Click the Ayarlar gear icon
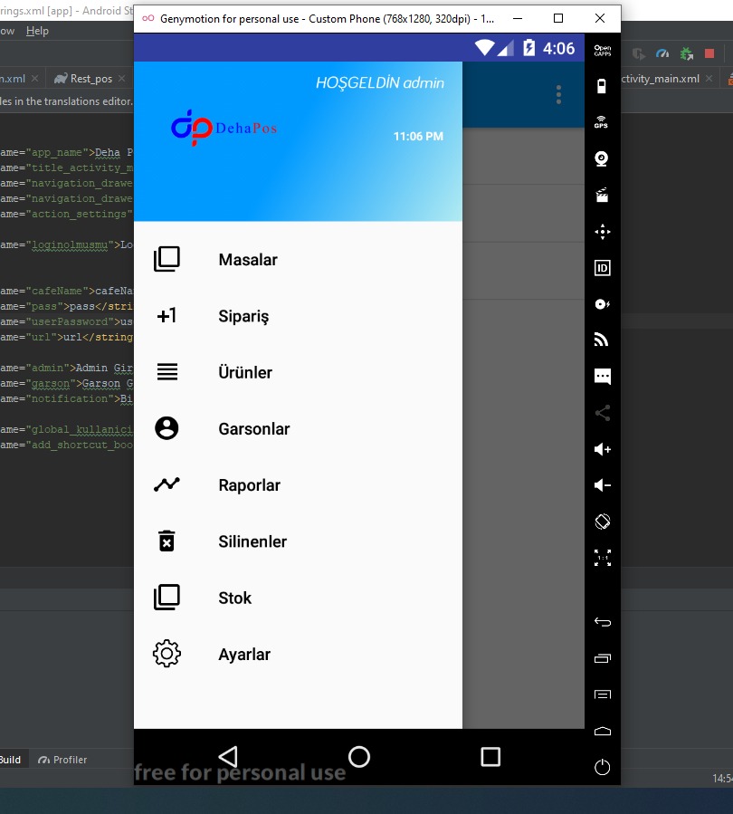This screenshot has height=814, width=733. tap(167, 654)
